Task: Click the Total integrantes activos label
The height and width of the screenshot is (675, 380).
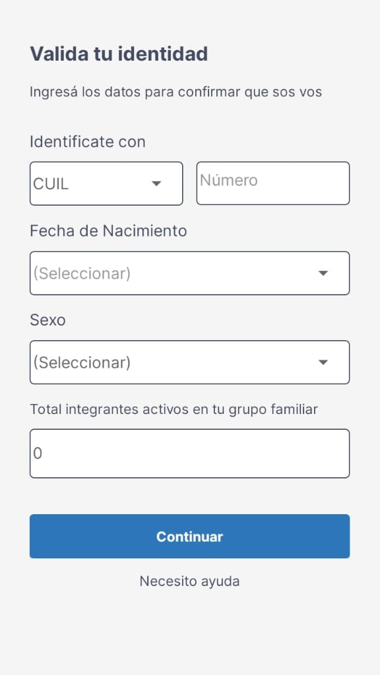Action: [174, 409]
